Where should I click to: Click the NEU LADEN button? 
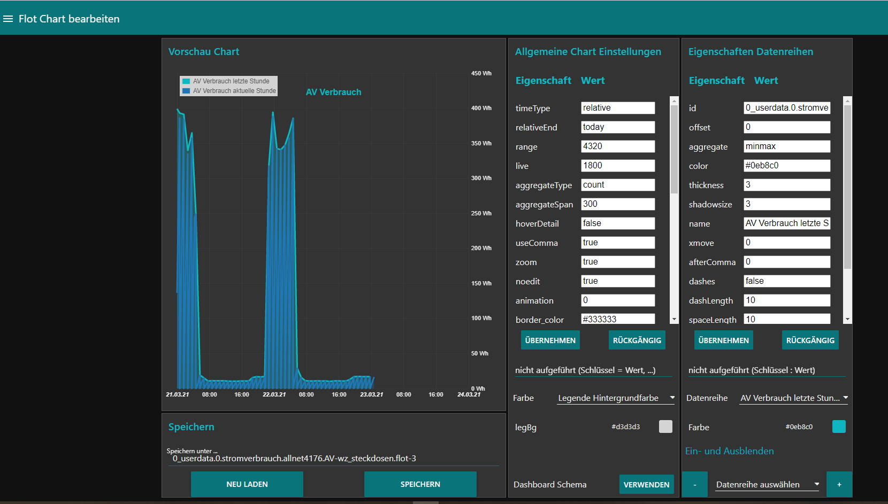pyautogui.click(x=247, y=484)
